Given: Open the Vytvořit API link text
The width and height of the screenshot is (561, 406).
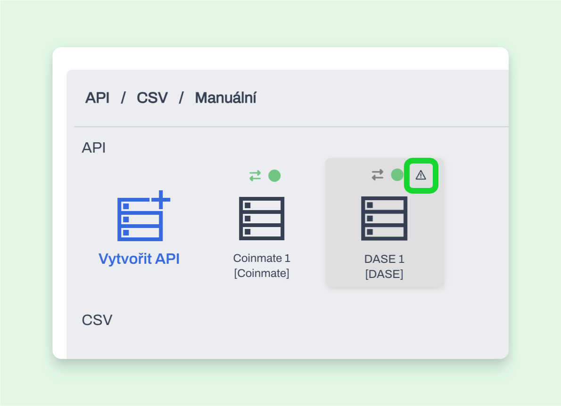Looking at the screenshot, I should click(139, 259).
